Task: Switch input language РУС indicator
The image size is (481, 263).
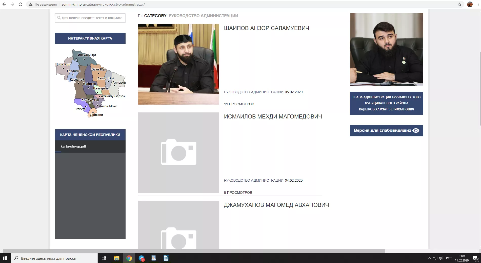Action: (x=449, y=258)
